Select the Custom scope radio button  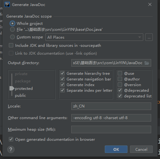12,37
